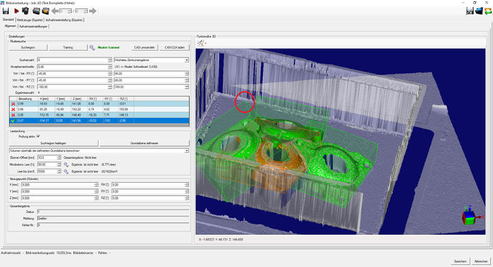
Task: Open the Aufnahmeeinstellungen sub-tab
Action: tap(34, 27)
